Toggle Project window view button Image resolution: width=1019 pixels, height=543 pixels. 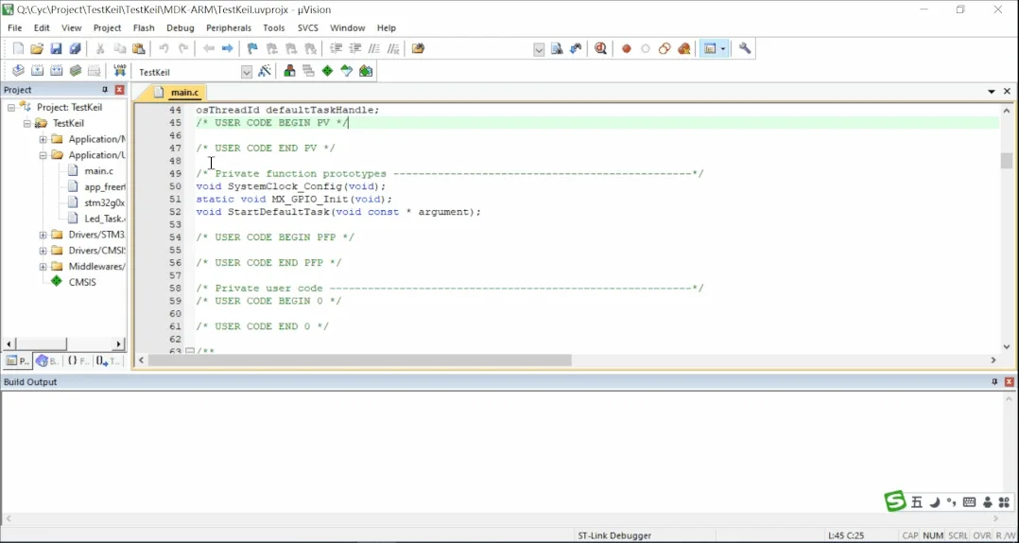(710, 49)
